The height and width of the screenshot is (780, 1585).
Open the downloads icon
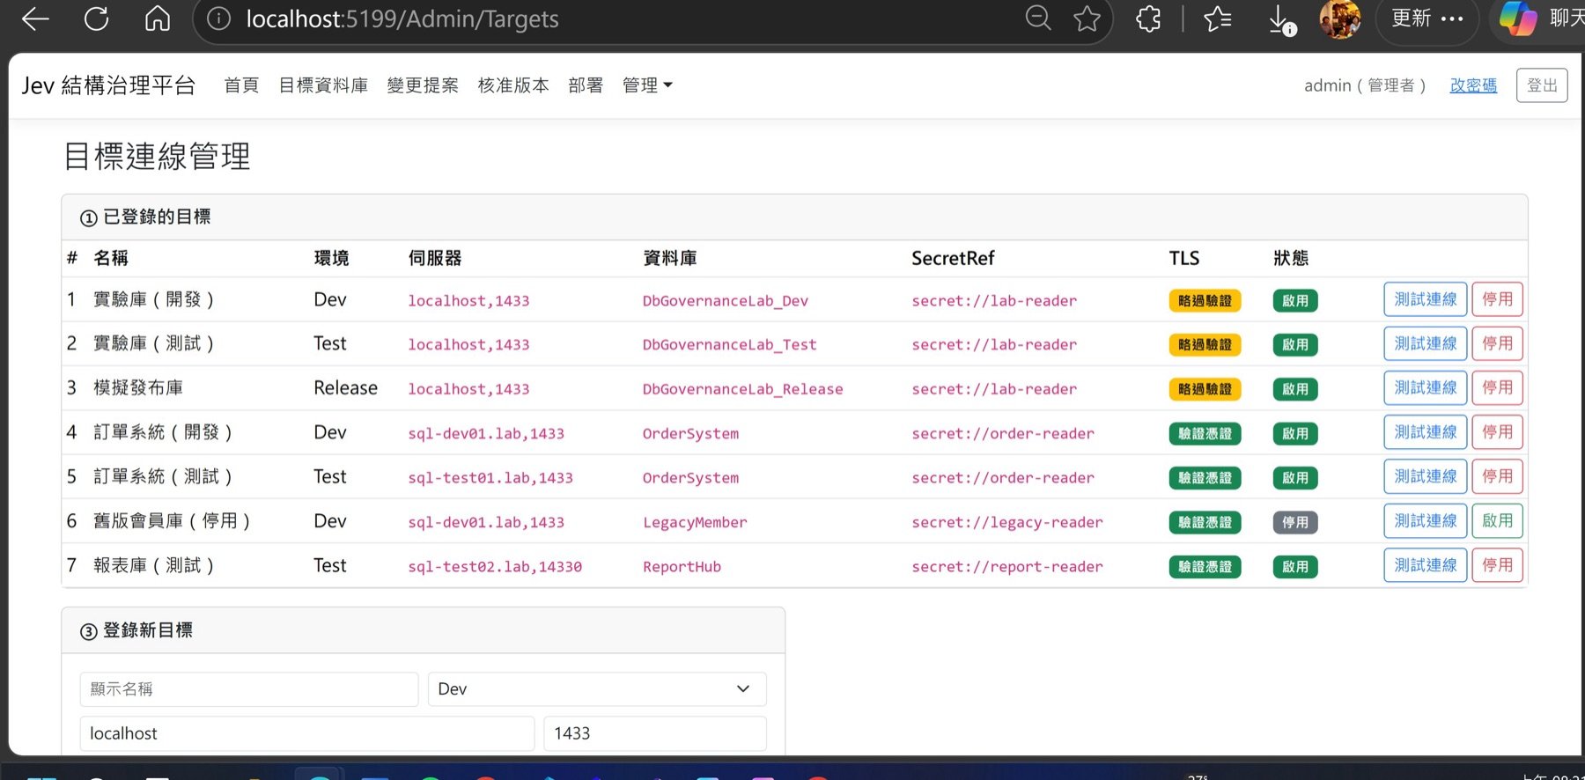[1281, 19]
